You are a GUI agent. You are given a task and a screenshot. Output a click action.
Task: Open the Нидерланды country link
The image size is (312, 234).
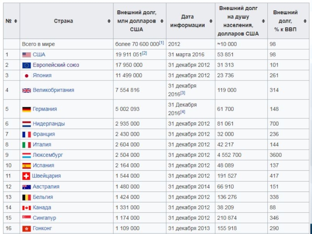coord(49,124)
